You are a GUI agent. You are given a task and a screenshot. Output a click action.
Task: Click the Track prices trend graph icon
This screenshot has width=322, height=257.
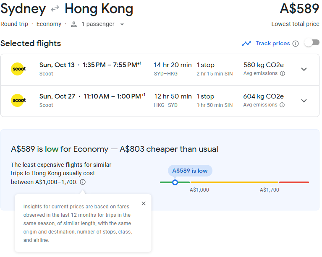[x=246, y=44]
